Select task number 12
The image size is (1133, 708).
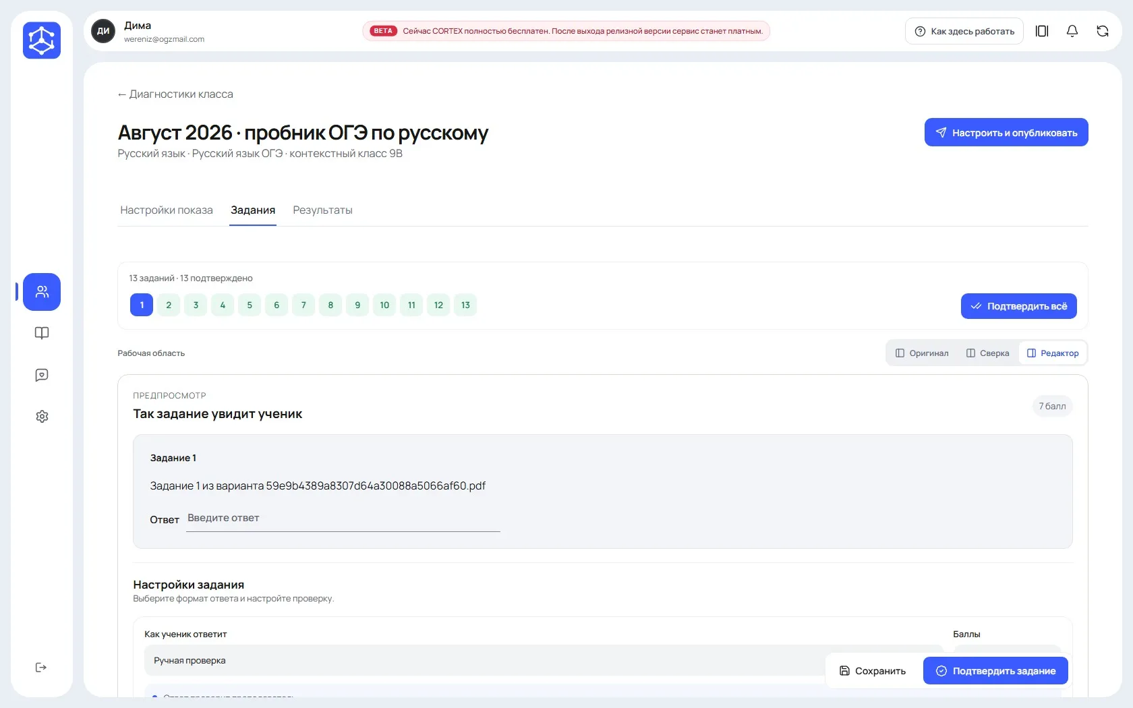tap(438, 305)
